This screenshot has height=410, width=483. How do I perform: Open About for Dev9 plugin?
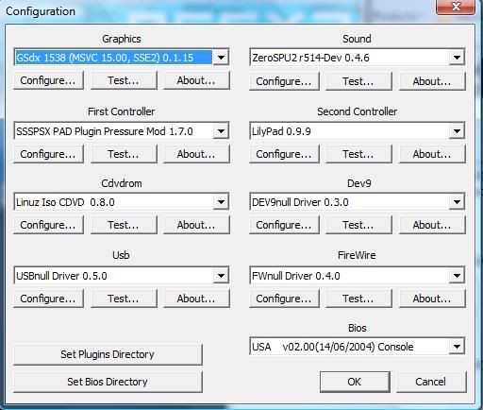coord(432,225)
